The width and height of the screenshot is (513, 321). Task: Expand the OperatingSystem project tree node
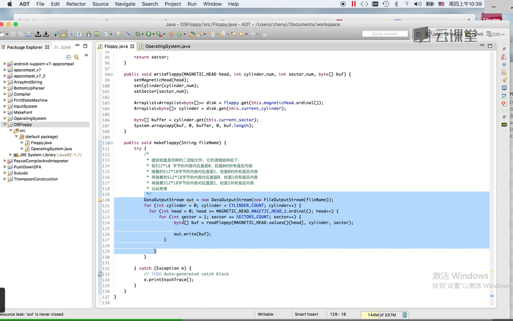pos(5,118)
